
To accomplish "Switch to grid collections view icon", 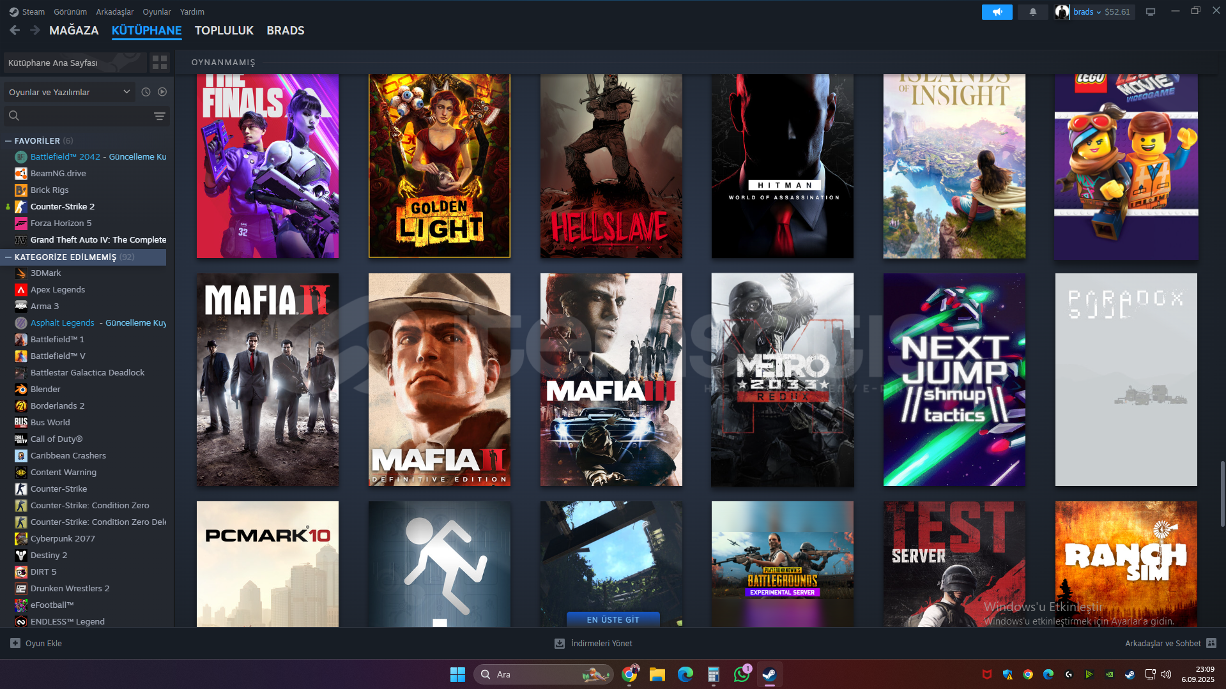I will [160, 63].
